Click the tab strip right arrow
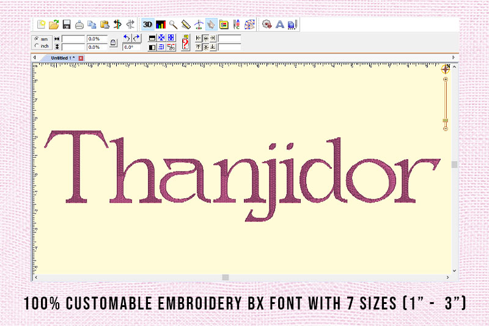Viewport: 489px width, 326px height. 454,57
